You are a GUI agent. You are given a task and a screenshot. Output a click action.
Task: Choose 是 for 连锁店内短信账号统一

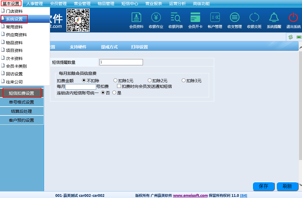point(114,93)
